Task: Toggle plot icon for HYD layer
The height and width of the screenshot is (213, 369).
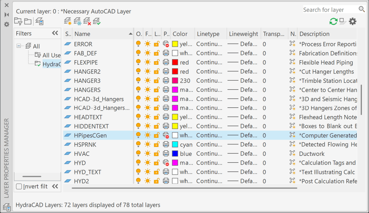Action: click(166, 163)
